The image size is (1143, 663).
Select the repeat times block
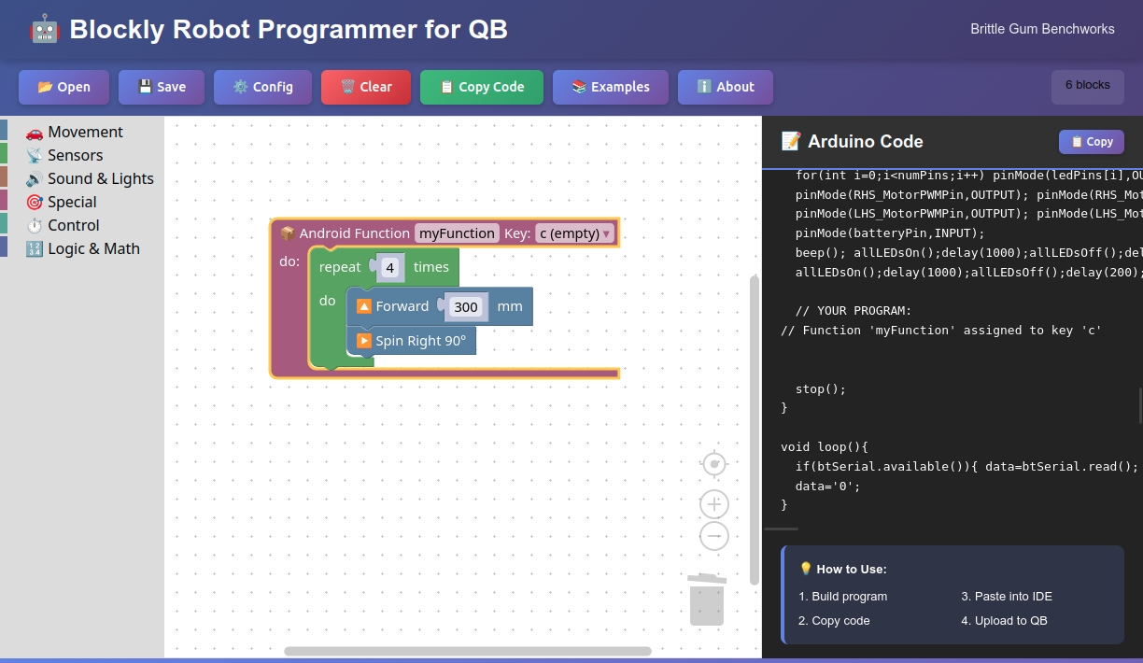[384, 267]
